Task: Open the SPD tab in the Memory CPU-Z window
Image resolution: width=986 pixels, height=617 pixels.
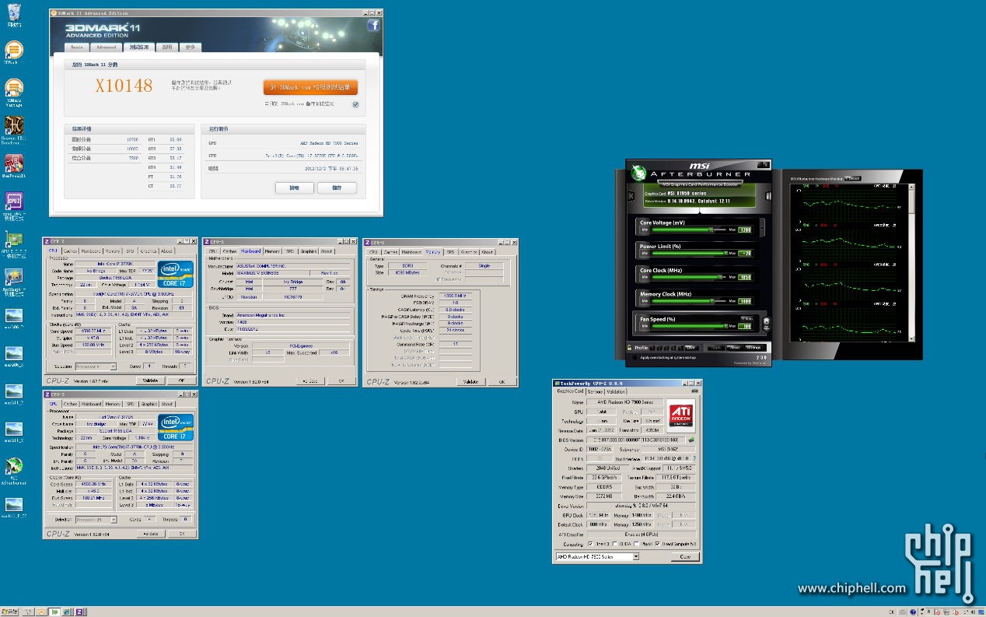Action: 450,252
